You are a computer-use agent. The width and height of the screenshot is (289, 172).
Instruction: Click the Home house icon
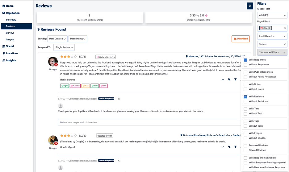4,6
